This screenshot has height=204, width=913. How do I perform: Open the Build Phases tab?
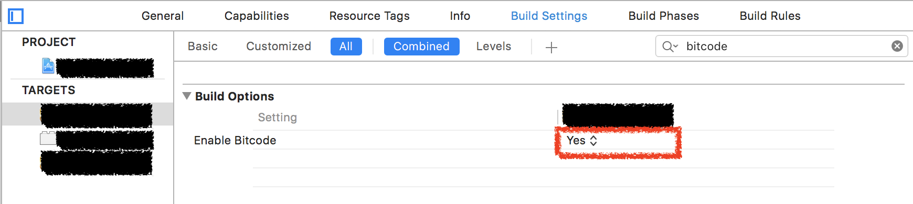point(664,16)
